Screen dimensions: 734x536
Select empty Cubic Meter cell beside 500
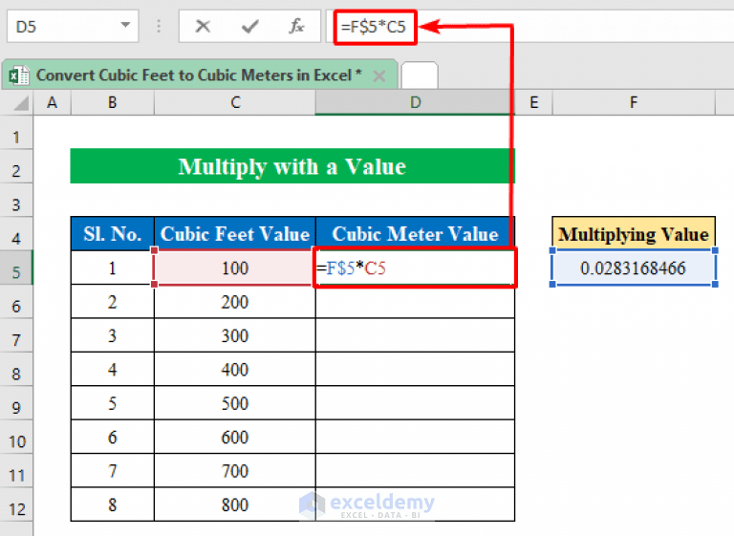pos(415,403)
